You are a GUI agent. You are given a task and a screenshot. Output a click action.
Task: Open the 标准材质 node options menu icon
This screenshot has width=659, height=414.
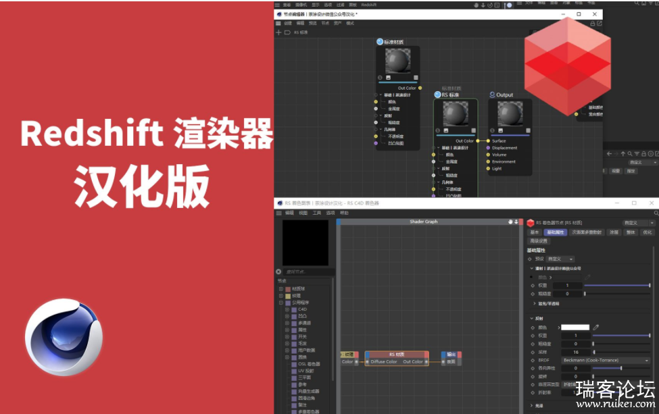416,78
